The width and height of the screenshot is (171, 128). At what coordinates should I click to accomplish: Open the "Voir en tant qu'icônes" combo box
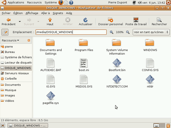[x=151, y=32]
